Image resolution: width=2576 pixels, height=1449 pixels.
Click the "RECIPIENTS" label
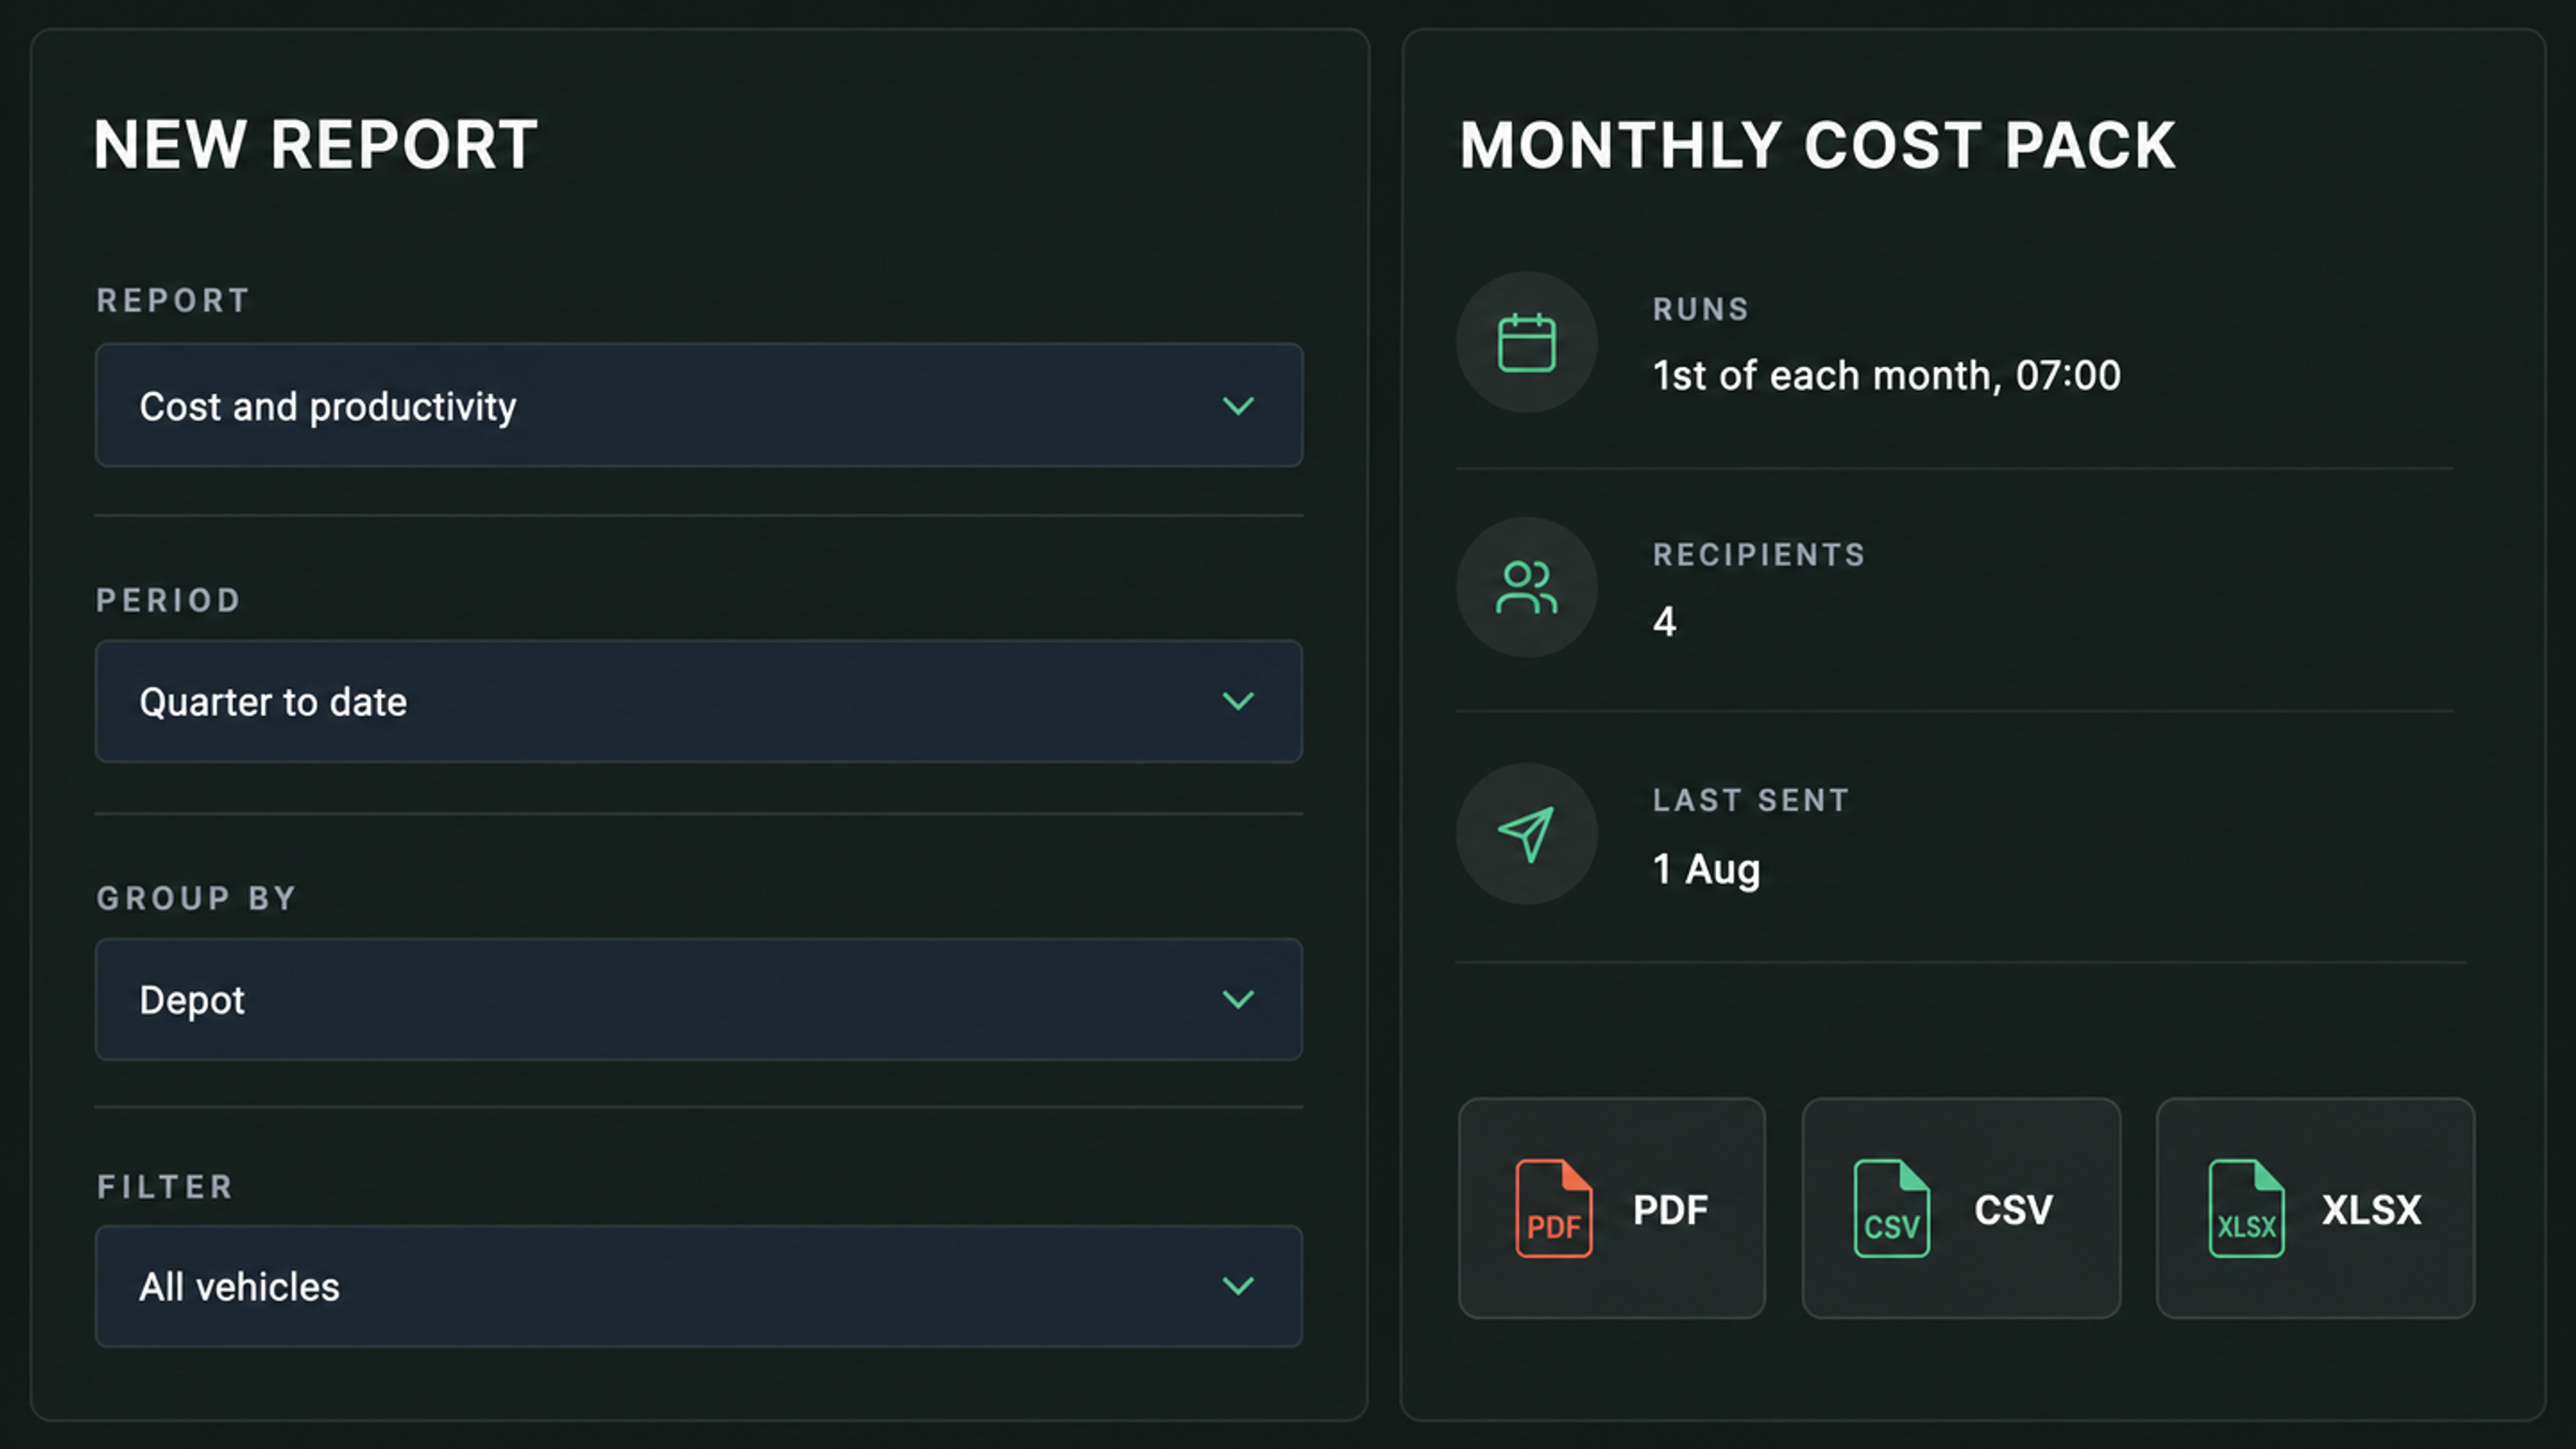[1759, 555]
